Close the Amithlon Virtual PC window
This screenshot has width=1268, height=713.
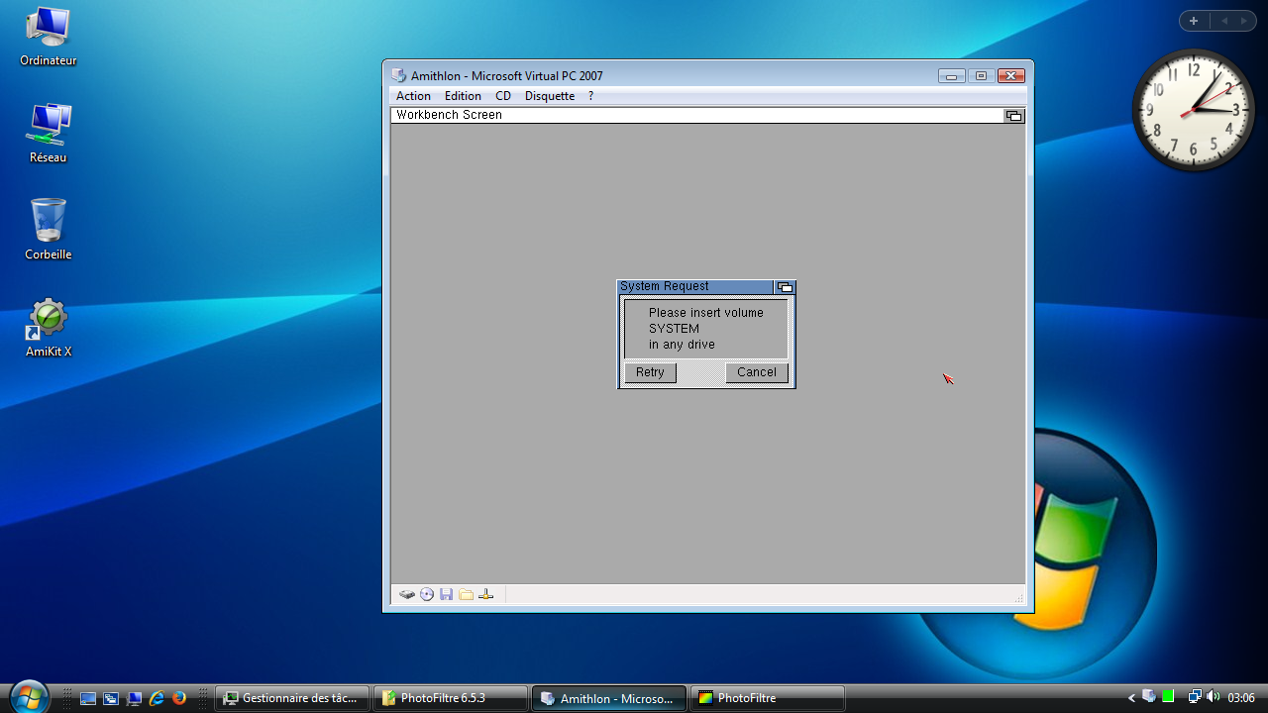point(1010,76)
